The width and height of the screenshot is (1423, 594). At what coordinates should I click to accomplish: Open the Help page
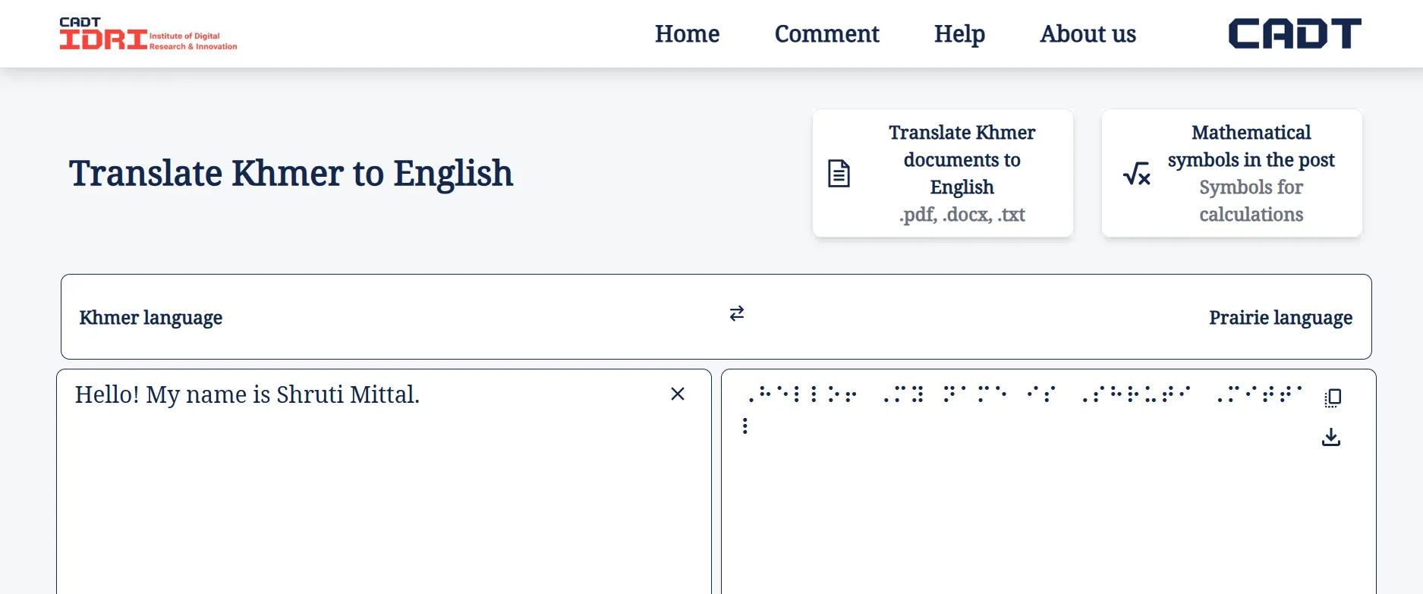[x=959, y=34]
